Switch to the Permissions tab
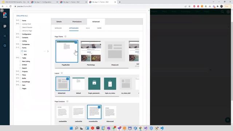 [x=77, y=21]
